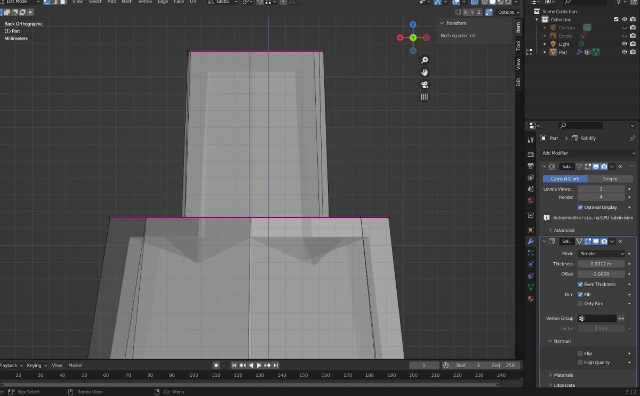Hide the Light object with its eye icon

click(x=625, y=44)
